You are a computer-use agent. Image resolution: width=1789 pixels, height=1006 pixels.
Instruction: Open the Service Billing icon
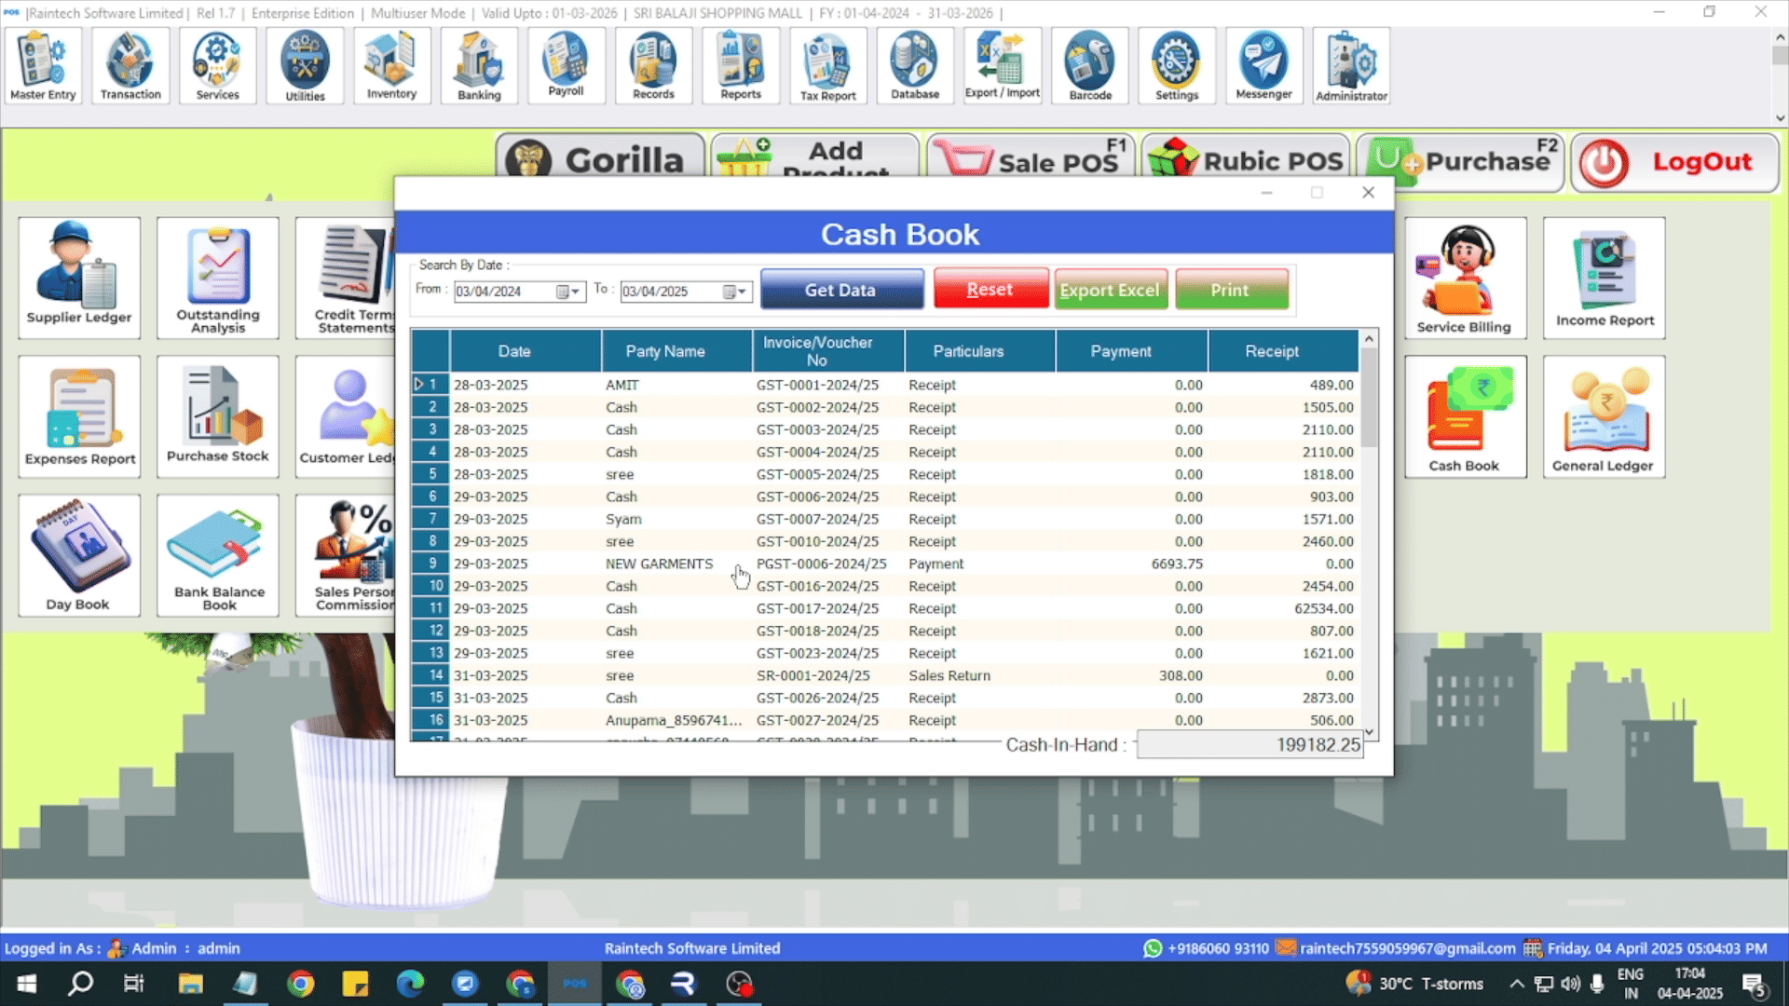tap(1464, 277)
